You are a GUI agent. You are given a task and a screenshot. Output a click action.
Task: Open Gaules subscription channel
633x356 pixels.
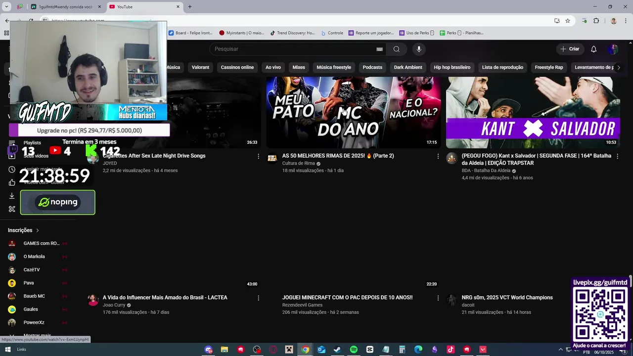click(x=38, y=310)
